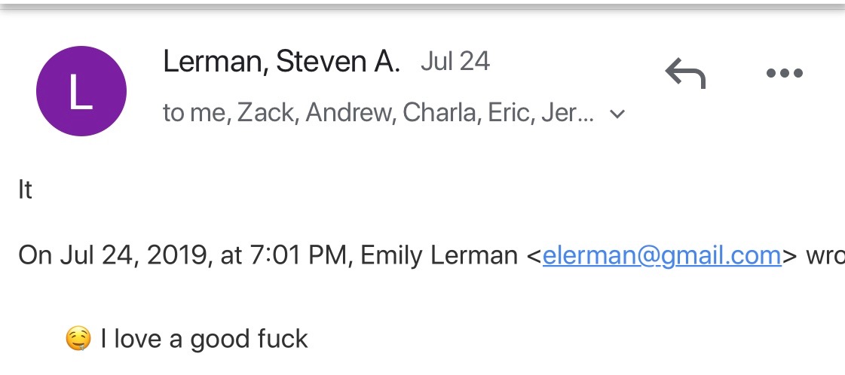
Task: Click the drooling face emoji in quoted message
Action: 78,340
